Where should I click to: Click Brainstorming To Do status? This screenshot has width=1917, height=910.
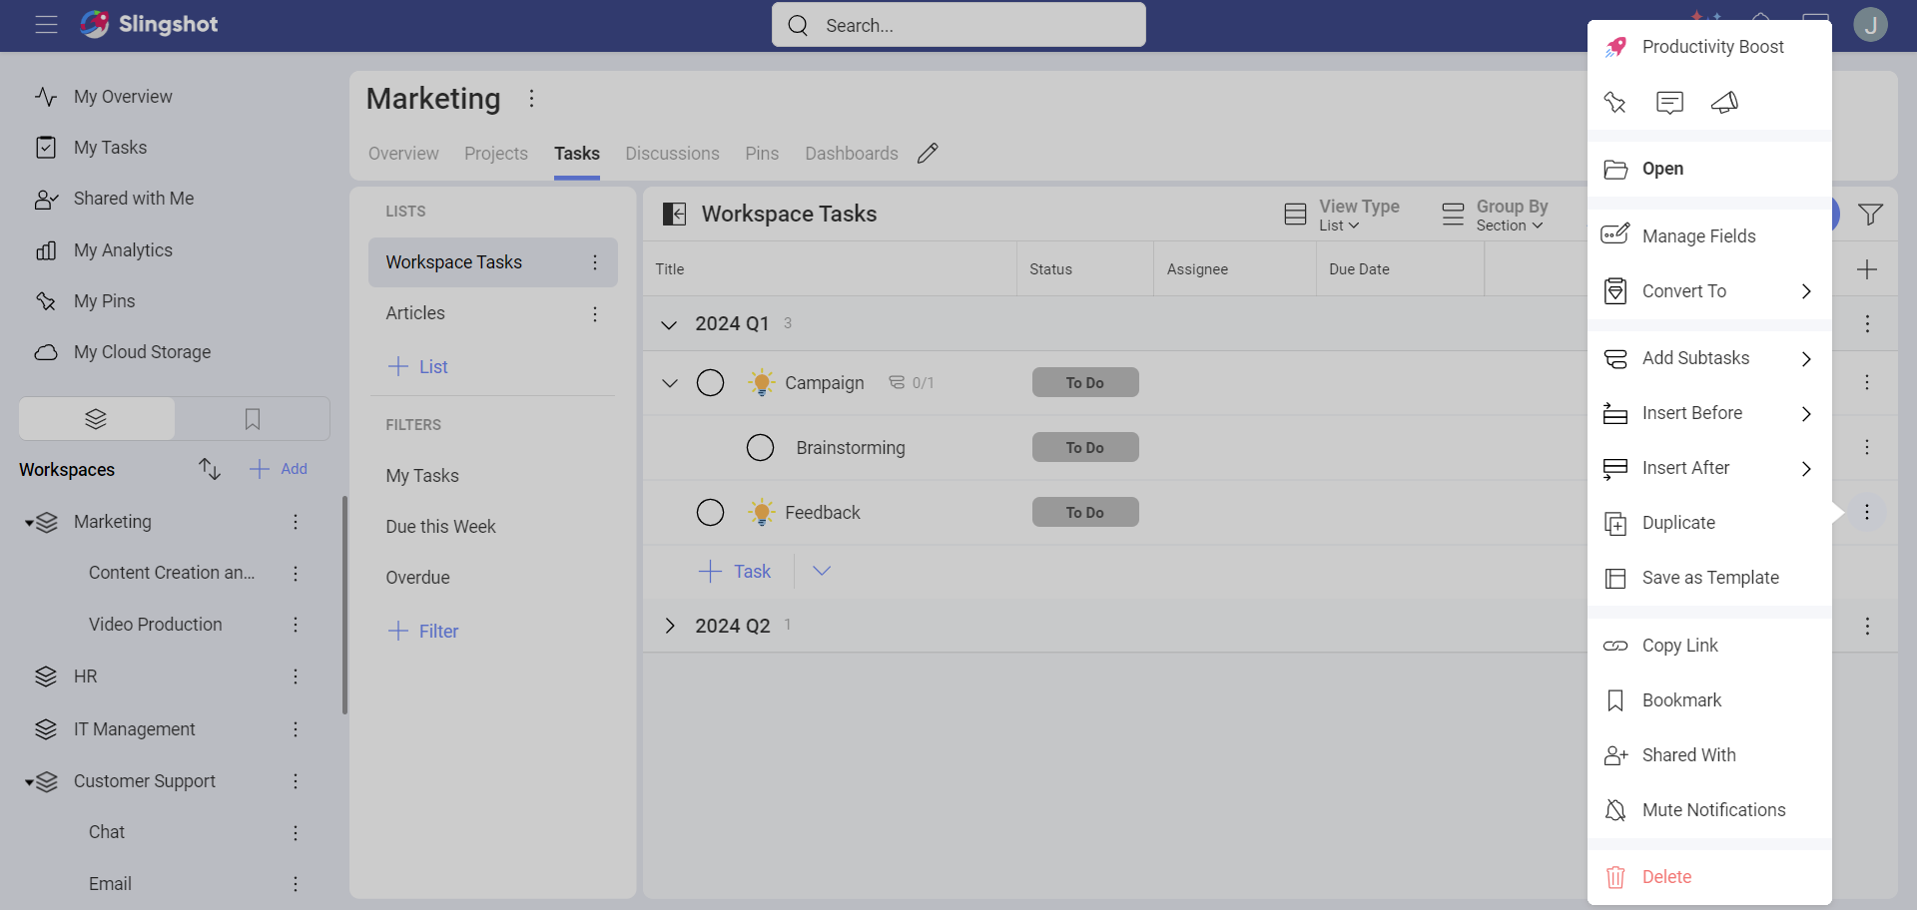1085,447
